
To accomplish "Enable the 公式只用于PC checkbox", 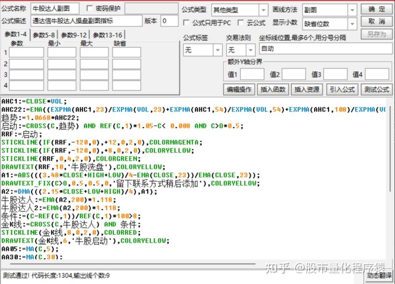I will pyautogui.click(x=186, y=23).
